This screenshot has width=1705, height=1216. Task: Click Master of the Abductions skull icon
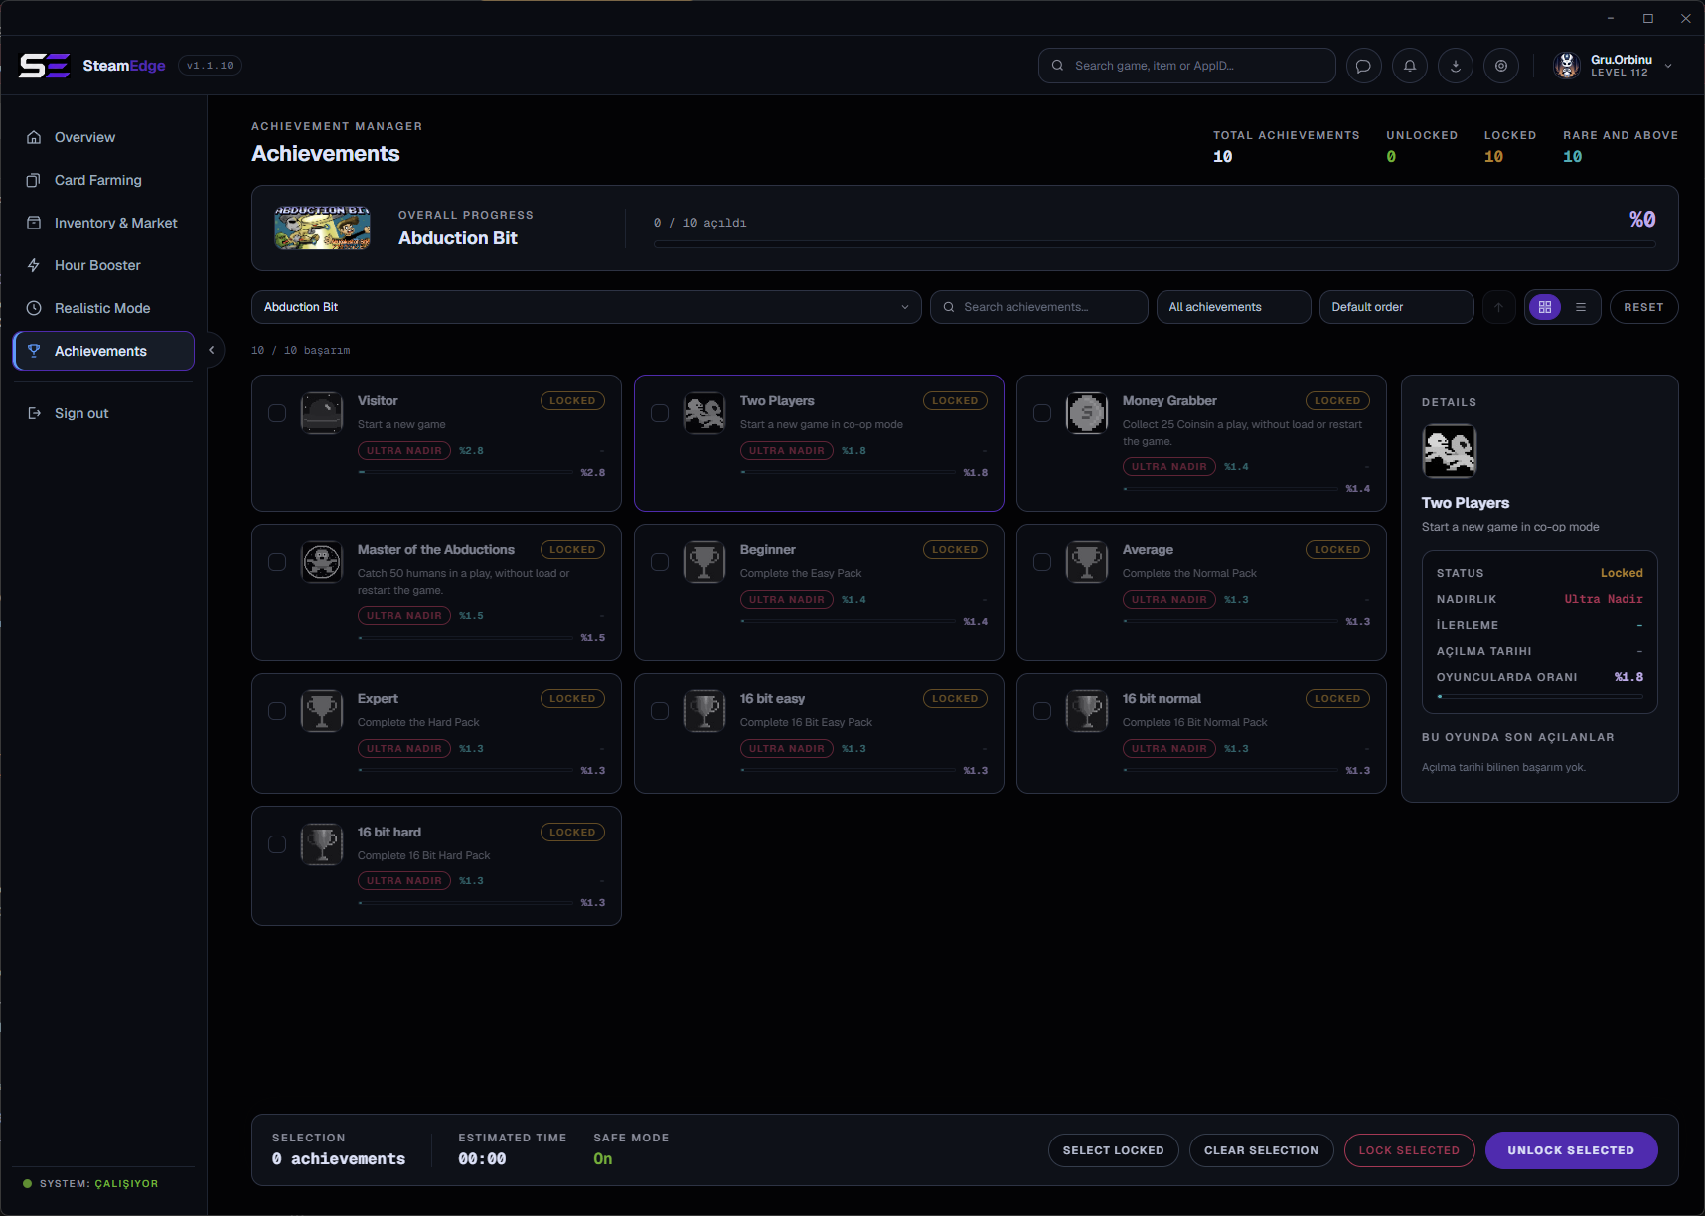click(322, 562)
